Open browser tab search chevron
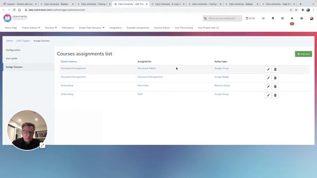 pyautogui.click(x=313, y=4)
